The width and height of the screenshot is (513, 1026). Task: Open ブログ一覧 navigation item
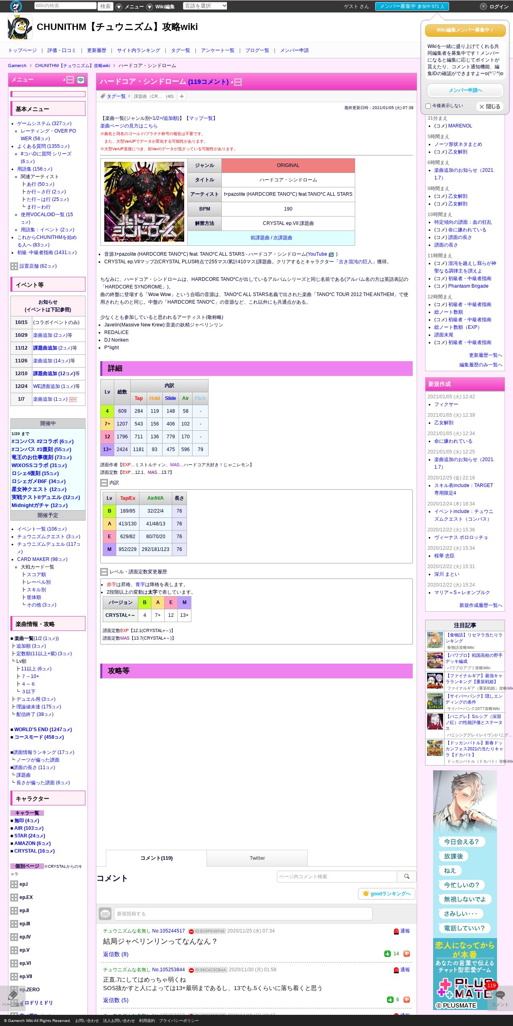click(x=257, y=50)
